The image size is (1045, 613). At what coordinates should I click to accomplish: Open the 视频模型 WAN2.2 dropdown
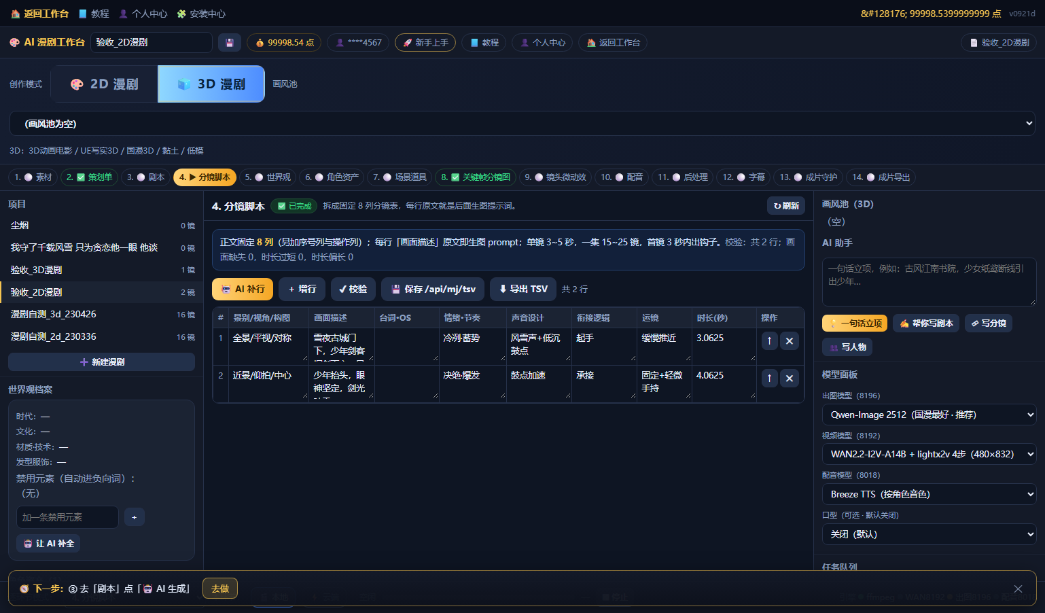click(929, 454)
